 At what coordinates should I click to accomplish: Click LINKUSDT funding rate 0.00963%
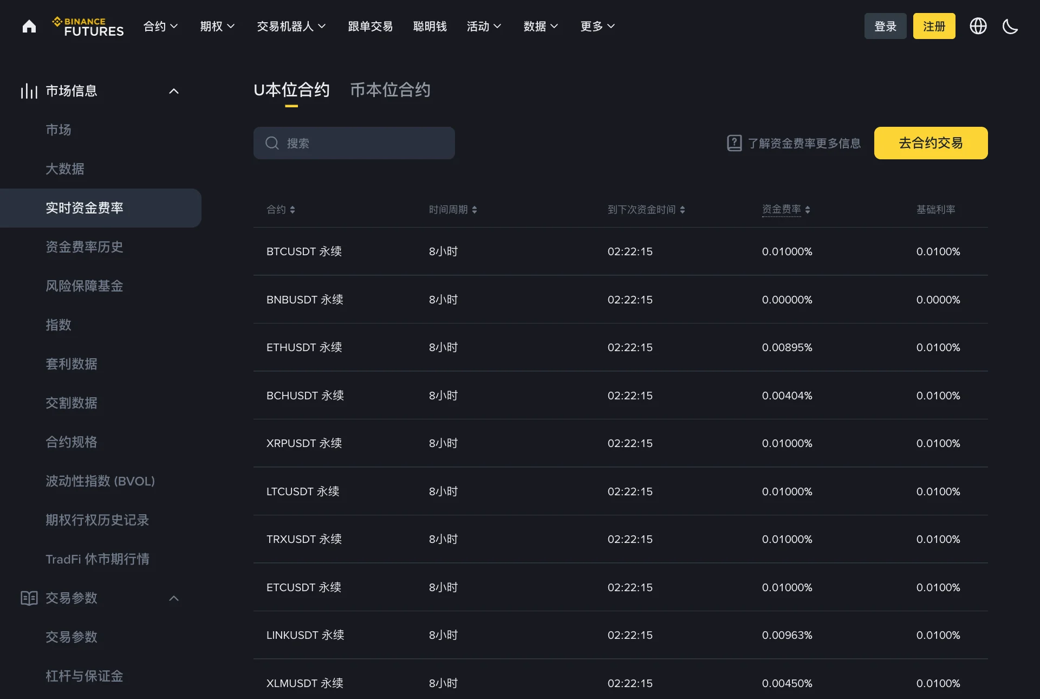[787, 635]
